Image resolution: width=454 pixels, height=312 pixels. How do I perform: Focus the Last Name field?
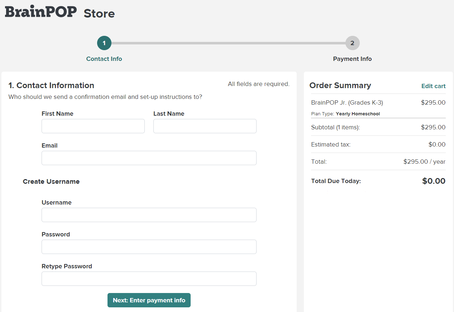coord(205,126)
